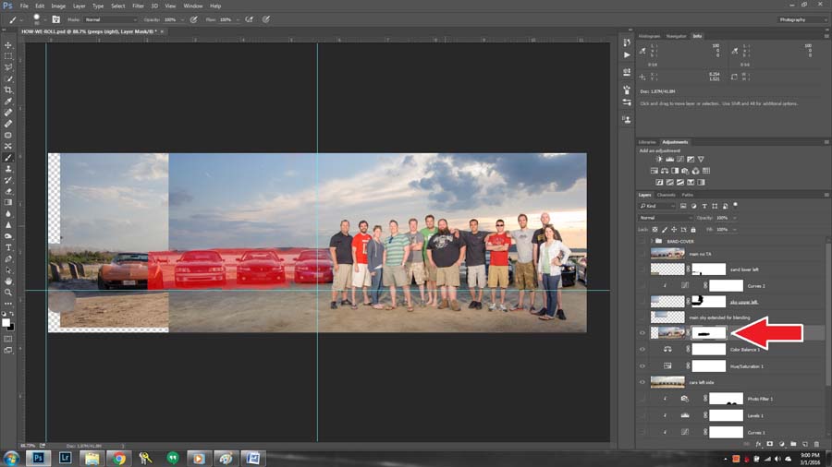Switch to the Channels tab
Viewport: 832px width, 467px height.
click(666, 195)
